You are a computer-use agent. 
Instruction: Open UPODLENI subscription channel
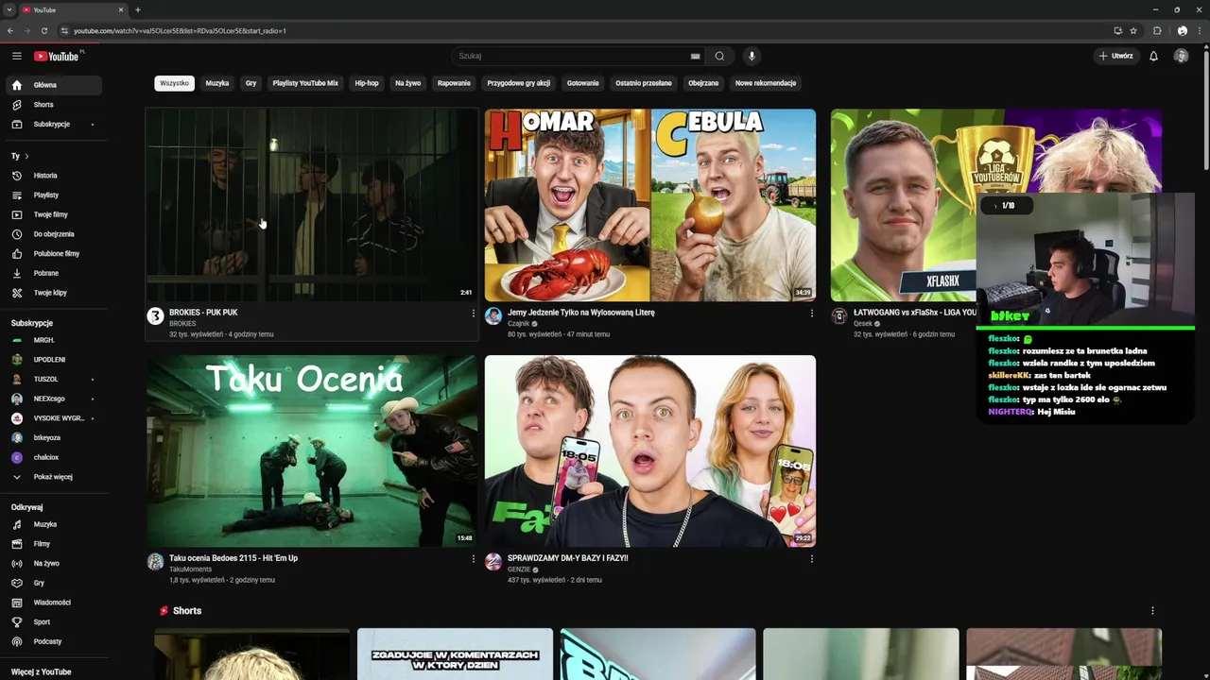pos(54,360)
